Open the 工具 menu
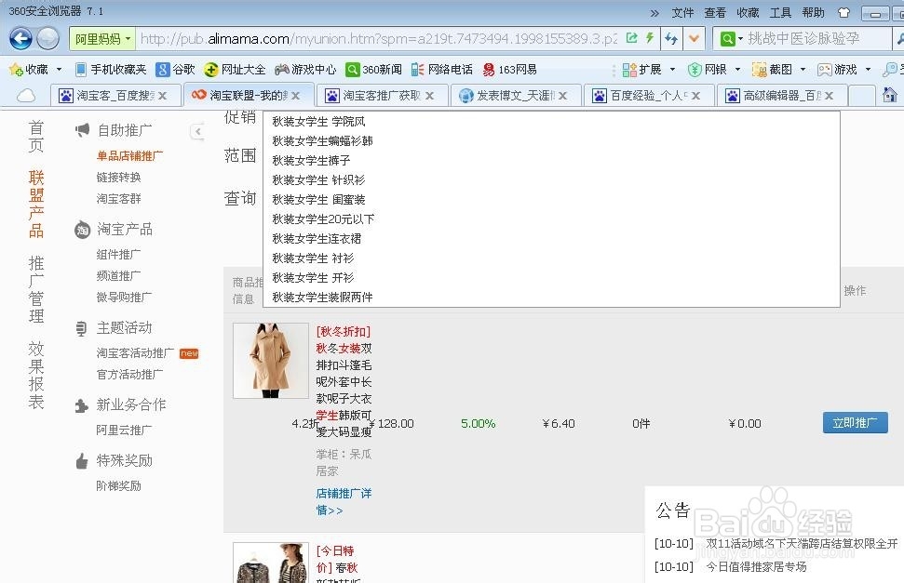 tap(781, 12)
